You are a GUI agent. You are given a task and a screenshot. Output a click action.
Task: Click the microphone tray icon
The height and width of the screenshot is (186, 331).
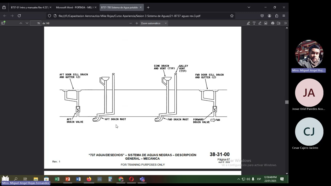(253, 179)
